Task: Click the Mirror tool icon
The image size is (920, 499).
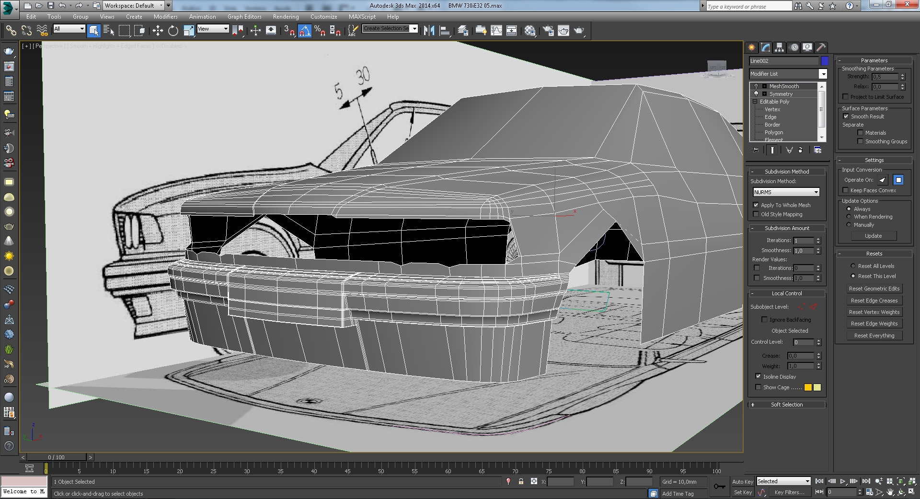Action: point(429,31)
